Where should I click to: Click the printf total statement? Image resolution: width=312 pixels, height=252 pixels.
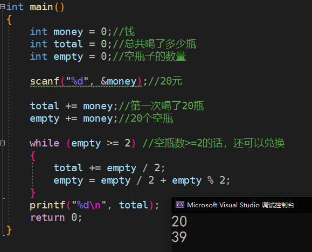click(94, 205)
